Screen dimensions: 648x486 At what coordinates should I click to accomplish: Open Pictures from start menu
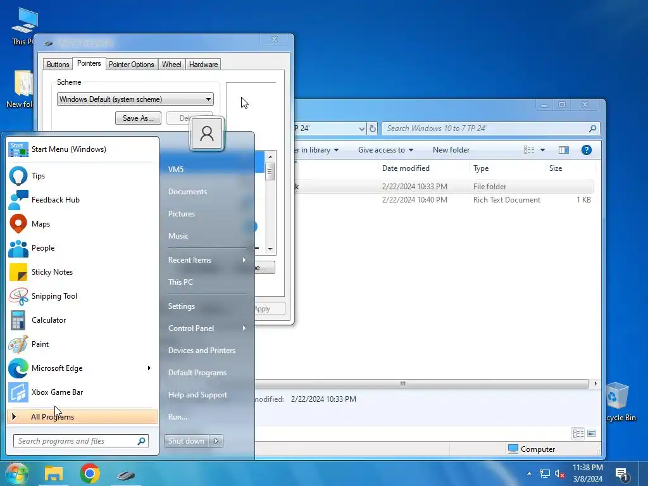point(182,214)
